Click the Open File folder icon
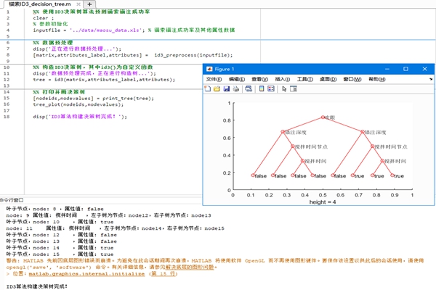 [217, 88]
